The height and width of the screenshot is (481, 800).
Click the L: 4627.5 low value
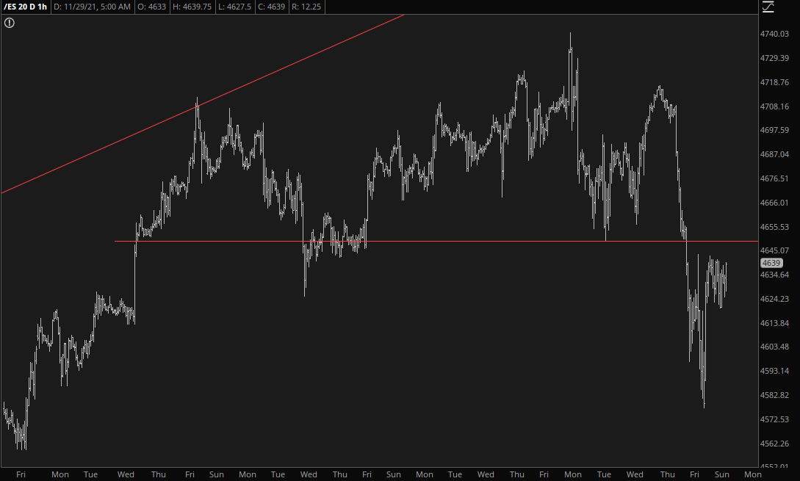tap(243, 7)
